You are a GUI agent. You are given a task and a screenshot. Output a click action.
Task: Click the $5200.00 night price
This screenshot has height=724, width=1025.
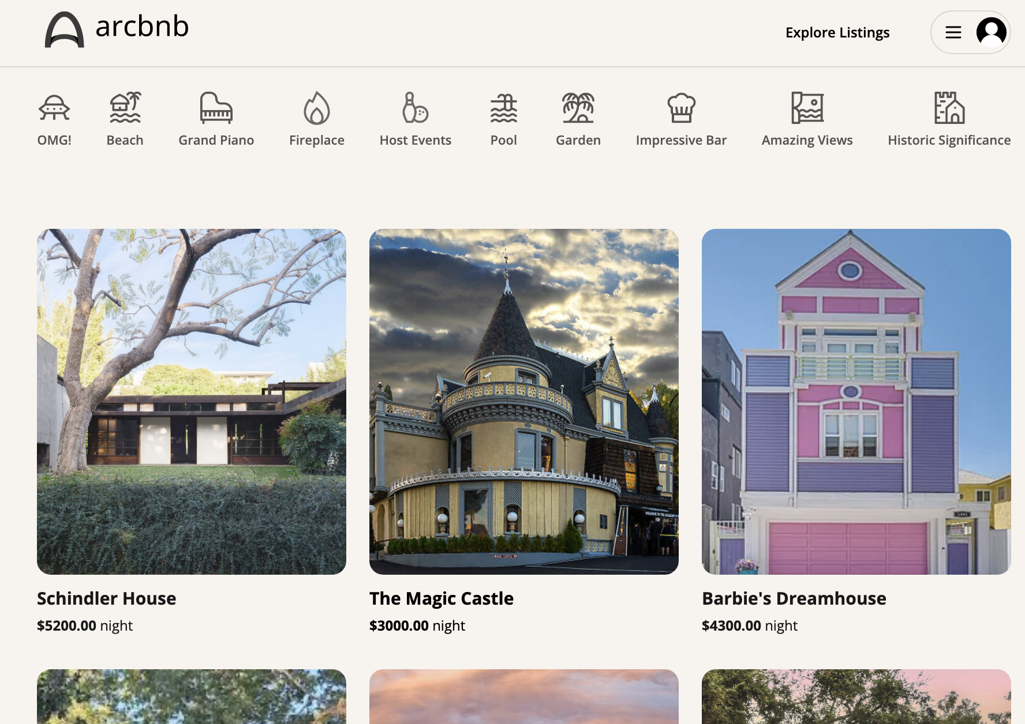[x=85, y=626]
